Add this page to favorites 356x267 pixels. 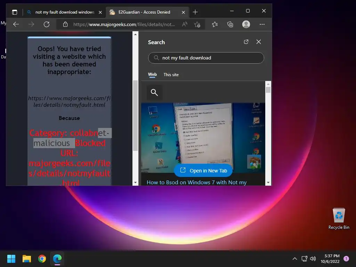pos(197,24)
